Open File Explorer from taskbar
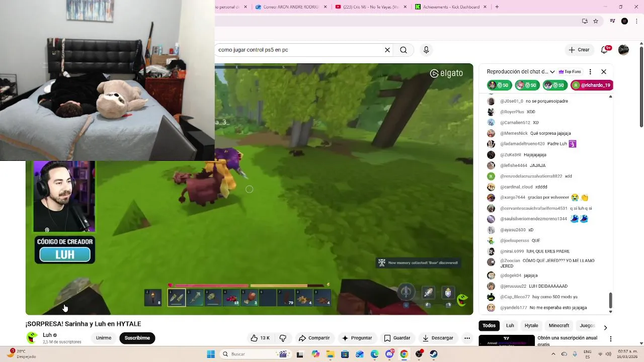644x362 pixels. pos(330,354)
